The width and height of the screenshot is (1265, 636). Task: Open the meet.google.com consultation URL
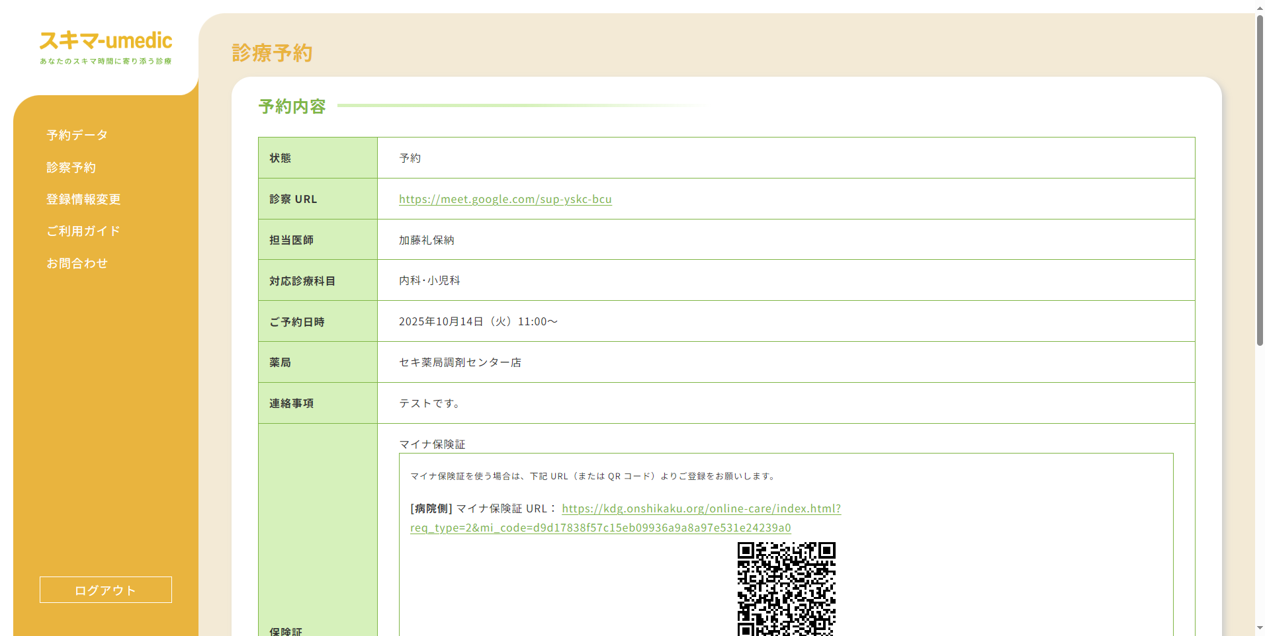505,199
